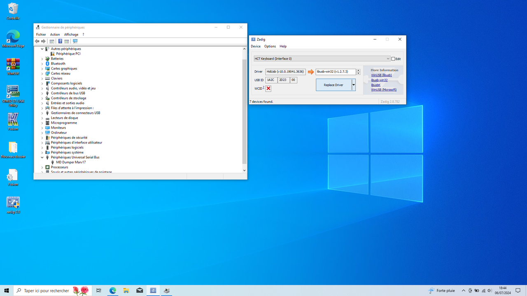Image resolution: width=527 pixels, height=296 pixels.
Task: Open WinUSB (libusb) link
Action: tap(381, 75)
